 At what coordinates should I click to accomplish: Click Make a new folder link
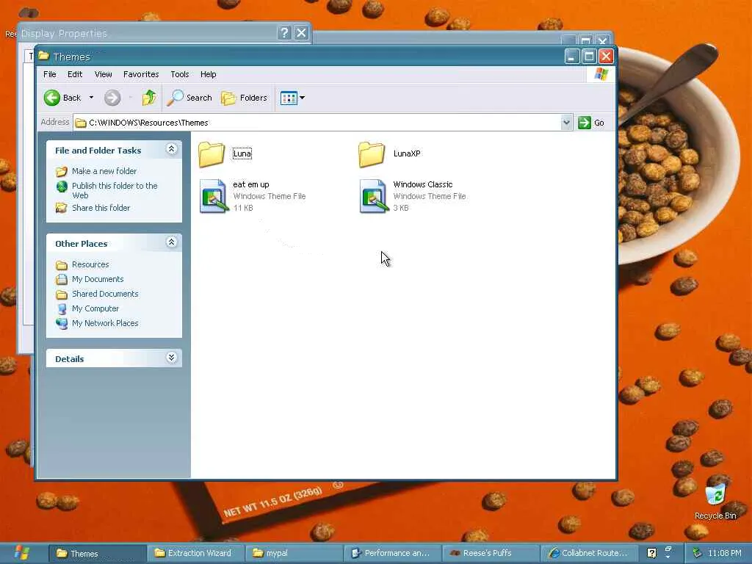tap(104, 171)
